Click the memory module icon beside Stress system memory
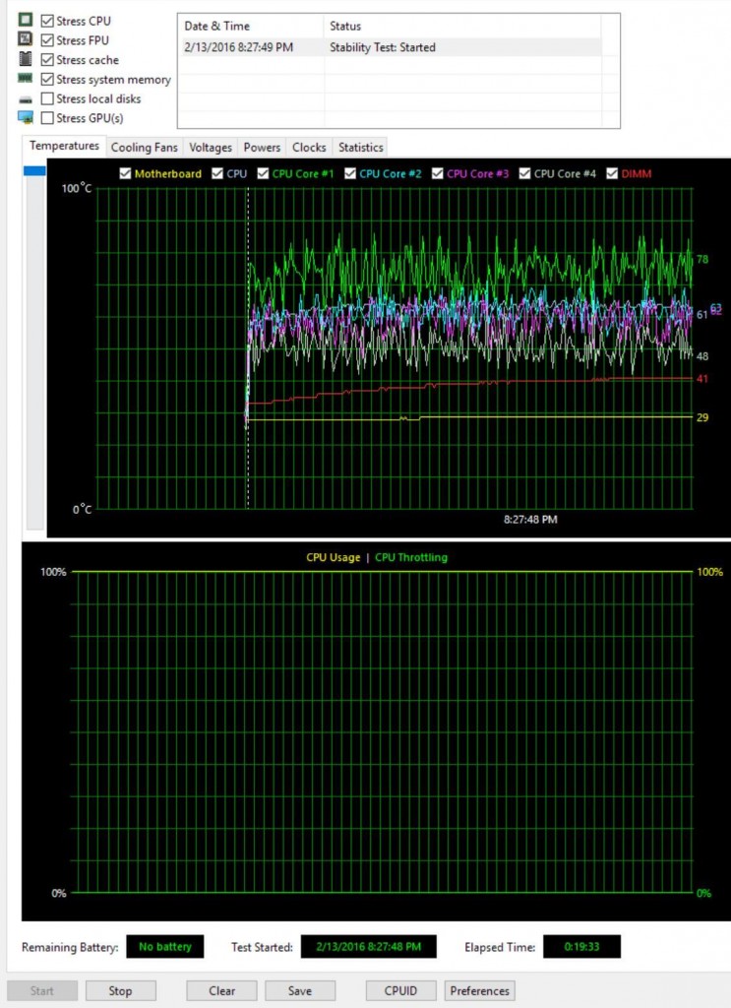731x1008 pixels. [x=25, y=79]
